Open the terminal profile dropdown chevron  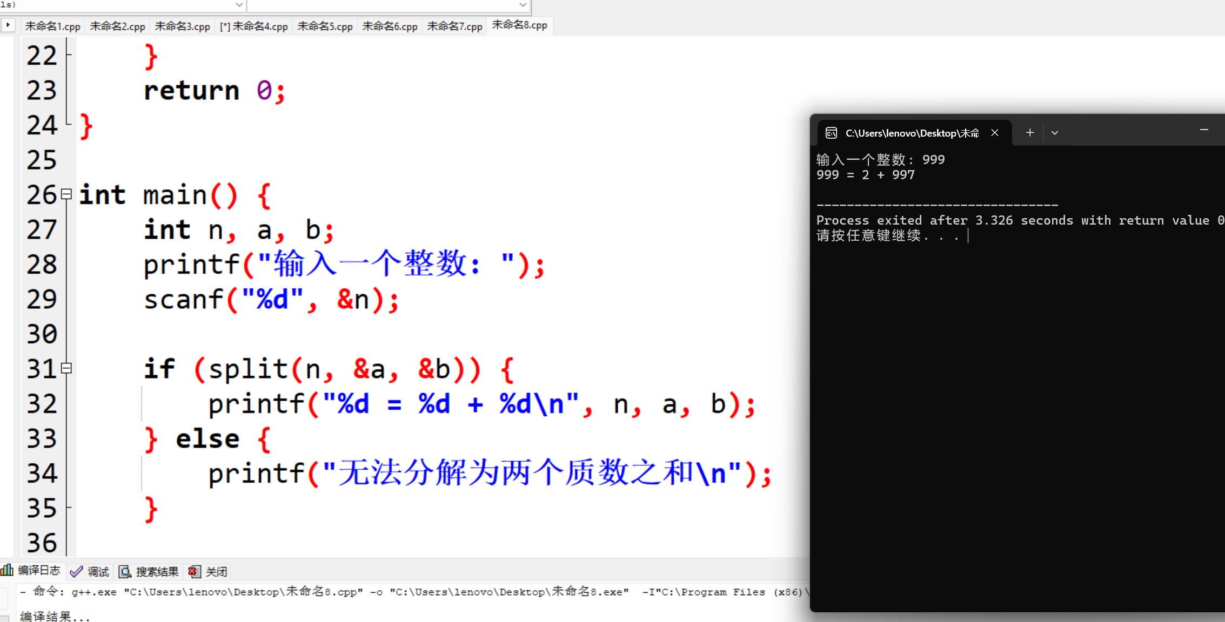tap(1054, 133)
